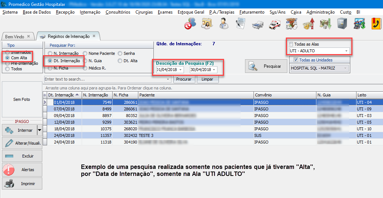Open the safe vault toolbar icon
The width and height of the screenshot is (383, 198).
coord(342,24)
